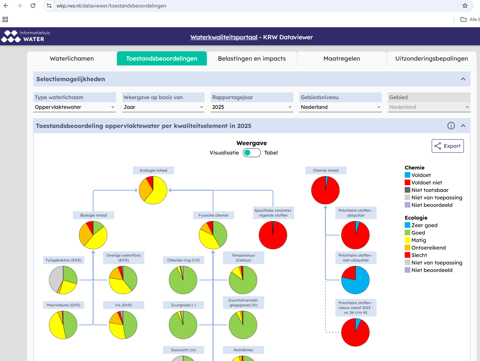
Task: Open the browser apps grid icon
Action: (x=5, y=19)
